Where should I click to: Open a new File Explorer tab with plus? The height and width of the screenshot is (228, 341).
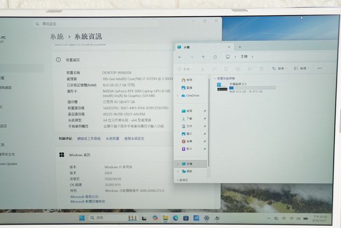(240, 47)
